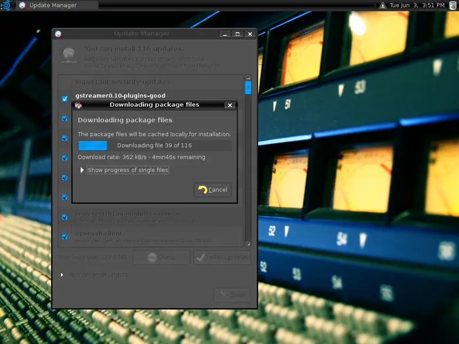Viewport: 459px width, 344px height.
Task: Click the Update Manager window title icon
Action: pyautogui.click(x=58, y=34)
